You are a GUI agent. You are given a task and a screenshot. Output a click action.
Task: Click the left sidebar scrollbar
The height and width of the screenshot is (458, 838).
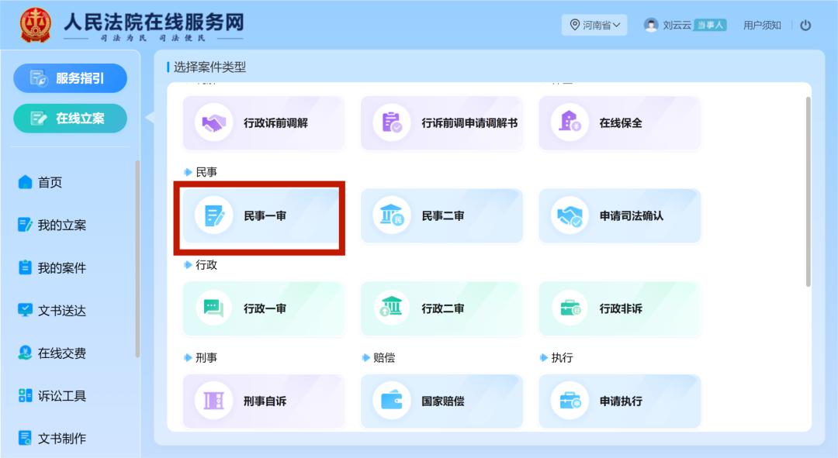click(137, 258)
